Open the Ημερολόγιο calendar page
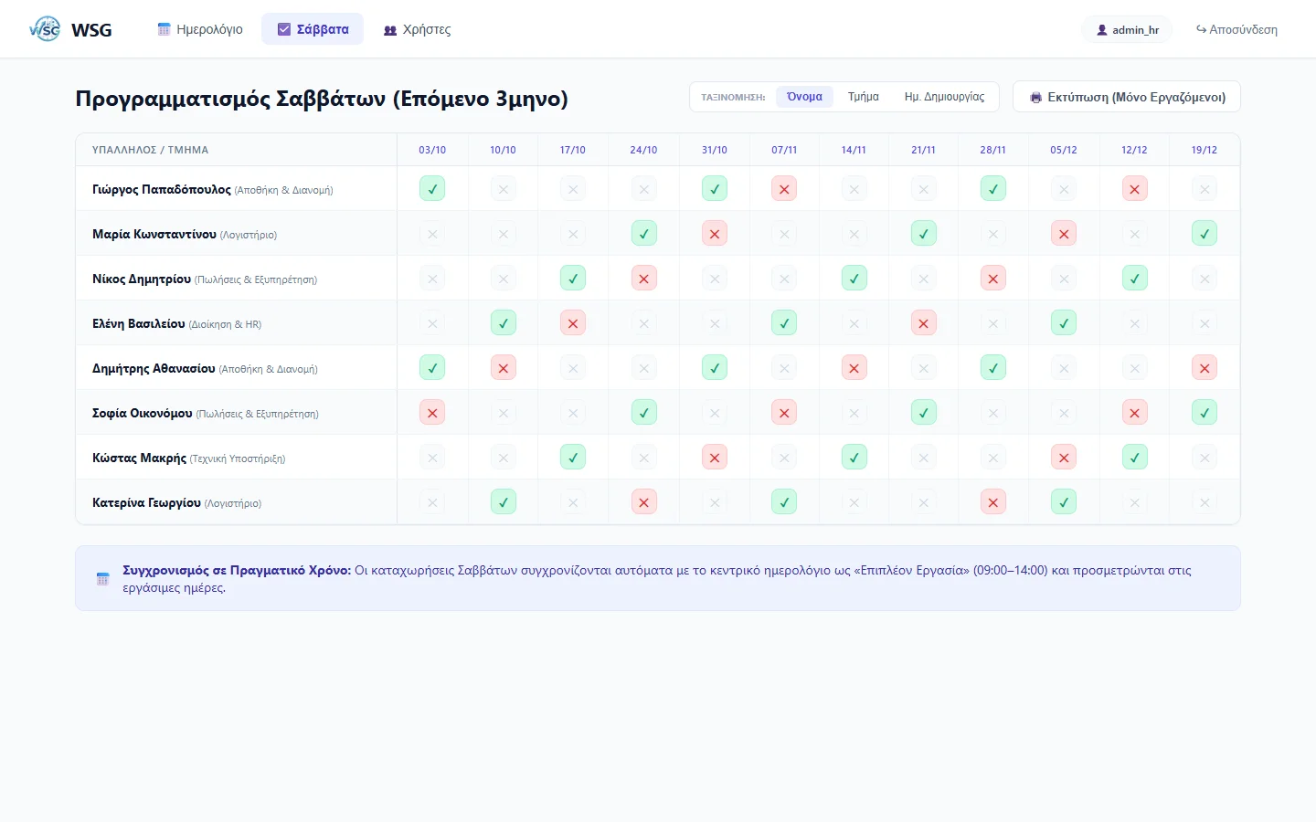1316x822 pixels. (x=200, y=29)
